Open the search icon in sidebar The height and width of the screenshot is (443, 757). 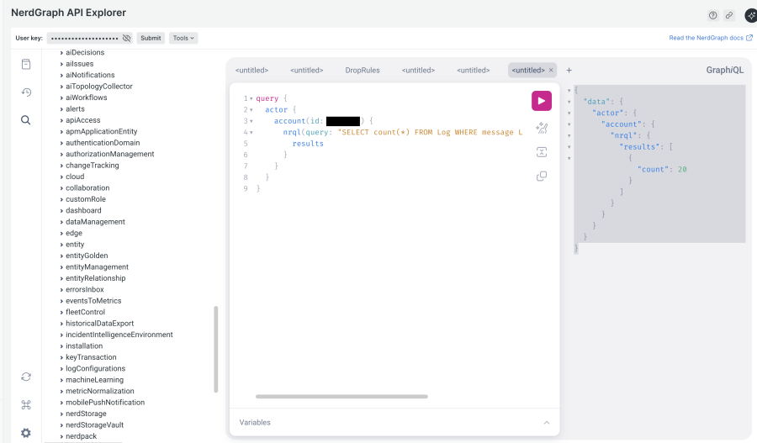[x=26, y=120]
